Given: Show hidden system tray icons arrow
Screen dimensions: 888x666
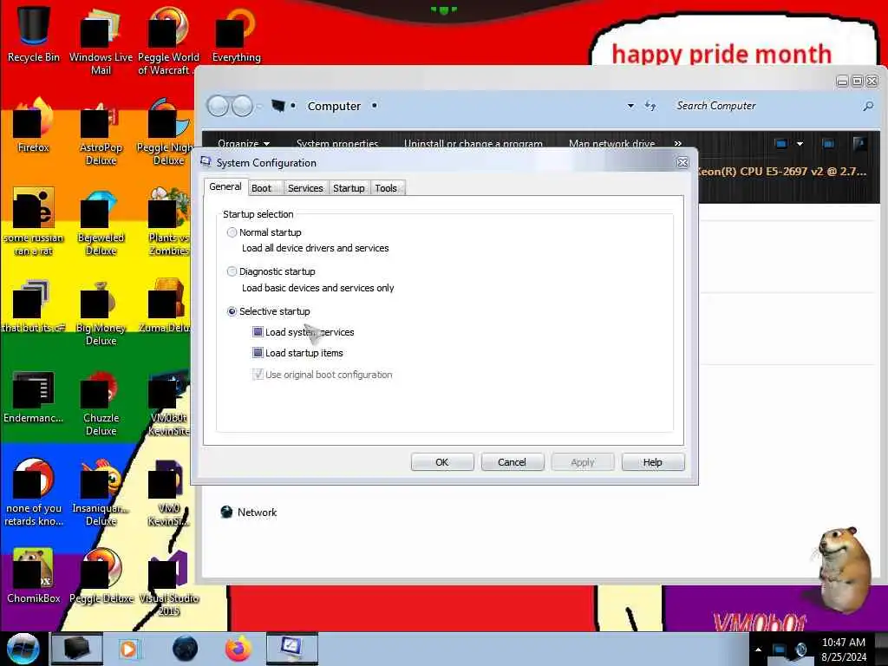Looking at the screenshot, I should click(758, 650).
